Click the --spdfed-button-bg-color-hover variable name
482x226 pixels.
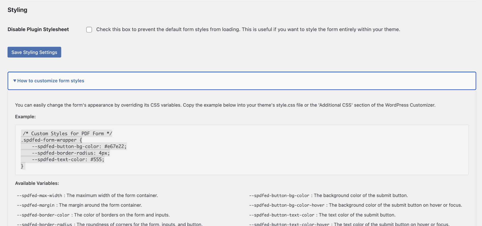click(x=287, y=205)
